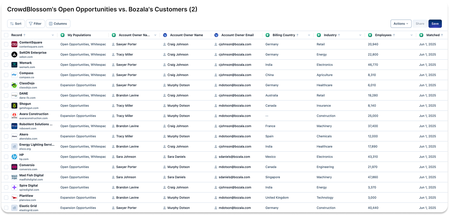Open the Columns button
The height and width of the screenshot is (215, 449).
click(x=58, y=24)
